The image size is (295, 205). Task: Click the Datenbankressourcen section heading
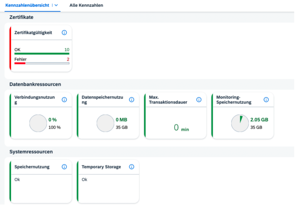point(35,84)
